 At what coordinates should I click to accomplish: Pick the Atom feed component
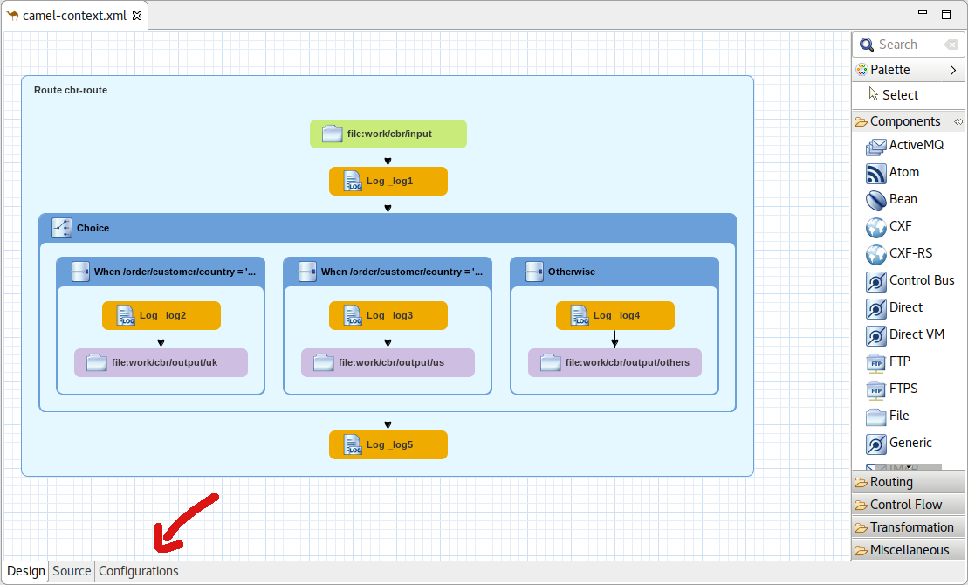tap(876, 173)
